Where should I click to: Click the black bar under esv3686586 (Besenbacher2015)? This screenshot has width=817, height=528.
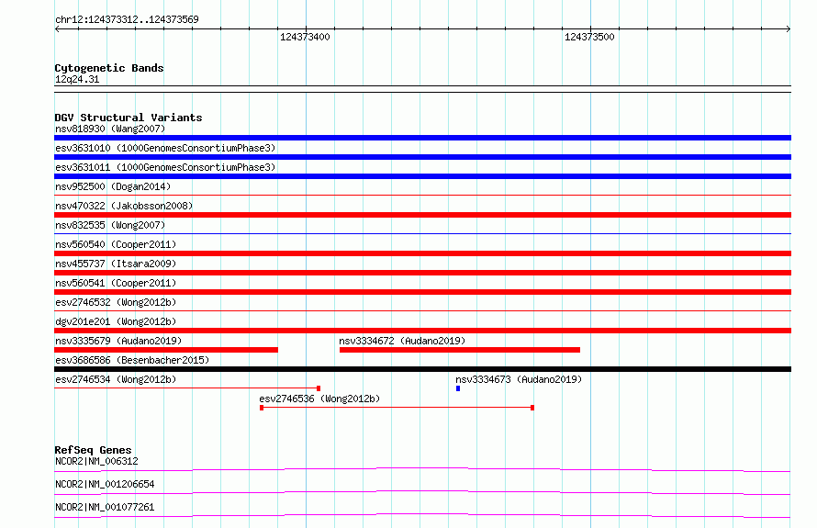tap(422, 369)
